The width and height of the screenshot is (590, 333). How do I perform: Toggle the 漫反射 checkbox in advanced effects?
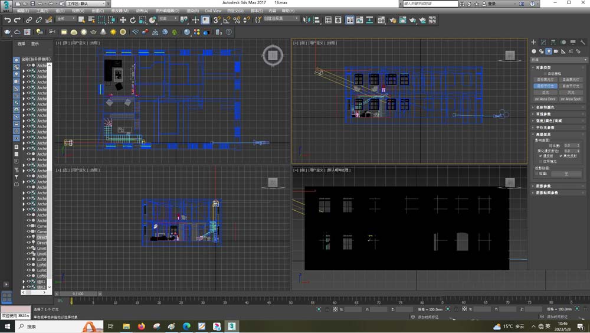pyautogui.click(x=541, y=156)
